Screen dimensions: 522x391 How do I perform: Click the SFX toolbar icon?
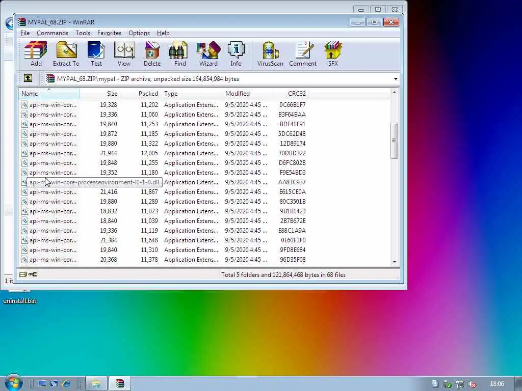[x=333, y=54]
